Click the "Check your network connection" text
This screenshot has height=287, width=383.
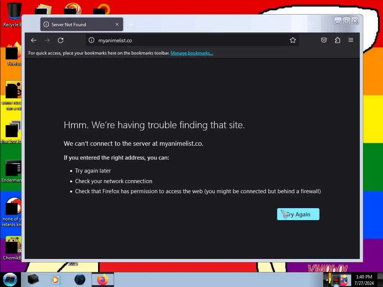tap(114, 181)
